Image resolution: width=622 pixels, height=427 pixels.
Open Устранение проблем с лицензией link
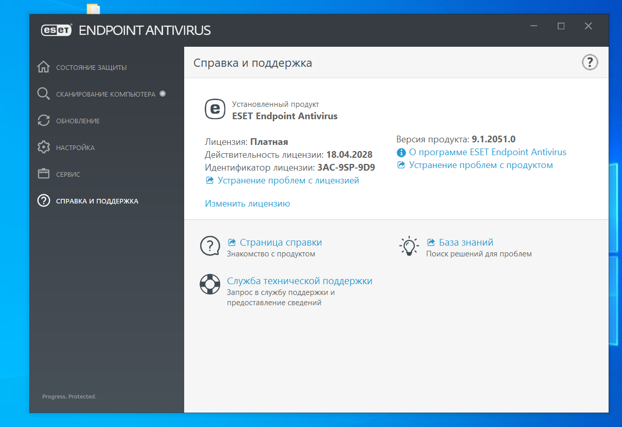[288, 180]
